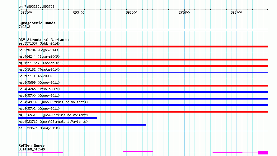Click the cytogenetic band 7p22.3 bar

[143, 30]
